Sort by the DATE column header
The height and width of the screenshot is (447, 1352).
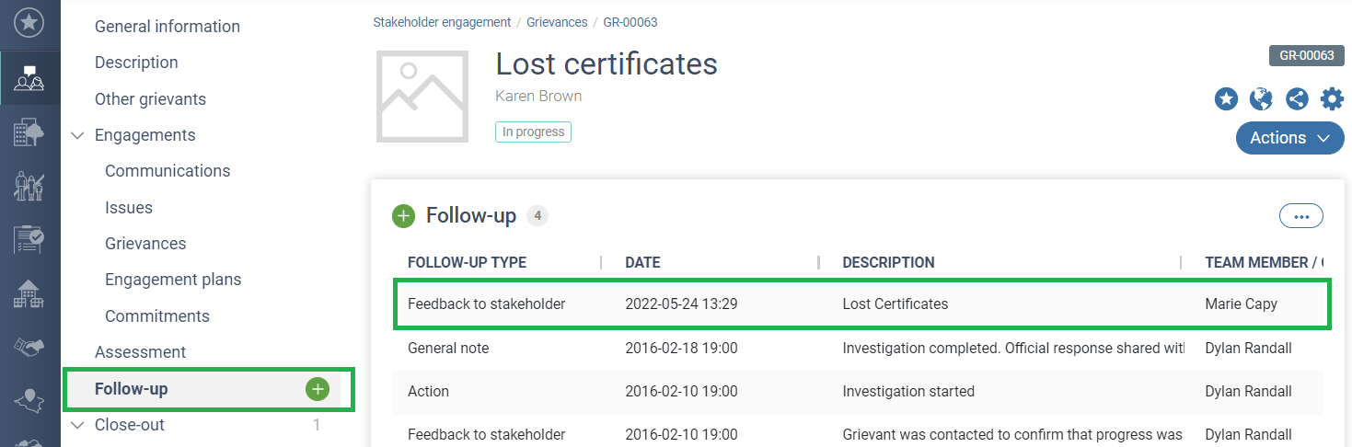(642, 263)
